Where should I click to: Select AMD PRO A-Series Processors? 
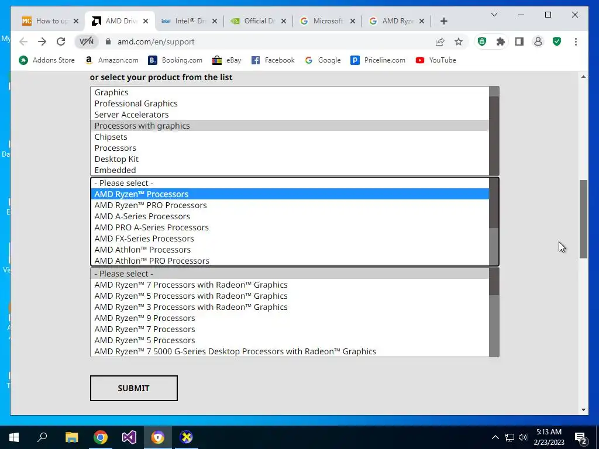point(290,227)
